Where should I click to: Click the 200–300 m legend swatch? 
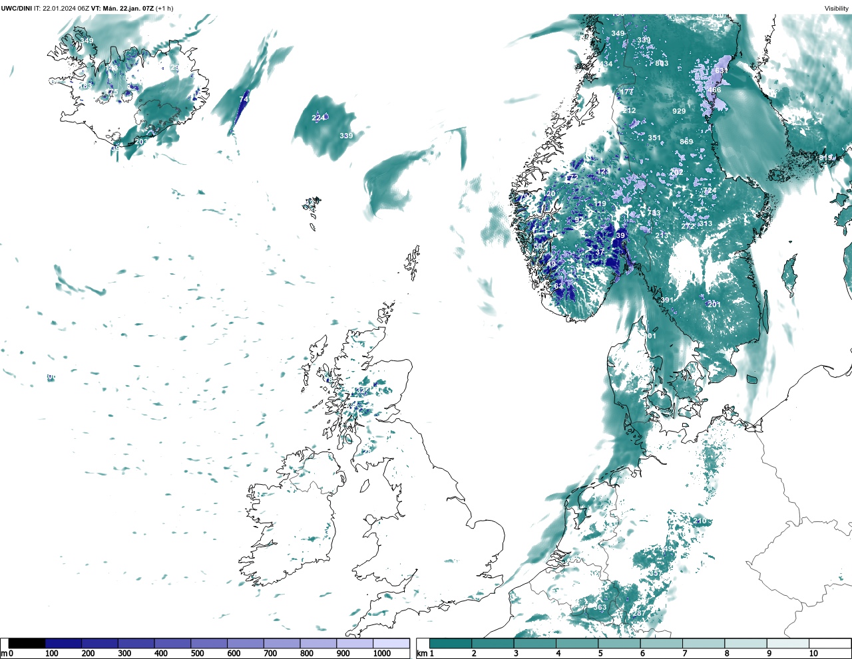pos(100,644)
